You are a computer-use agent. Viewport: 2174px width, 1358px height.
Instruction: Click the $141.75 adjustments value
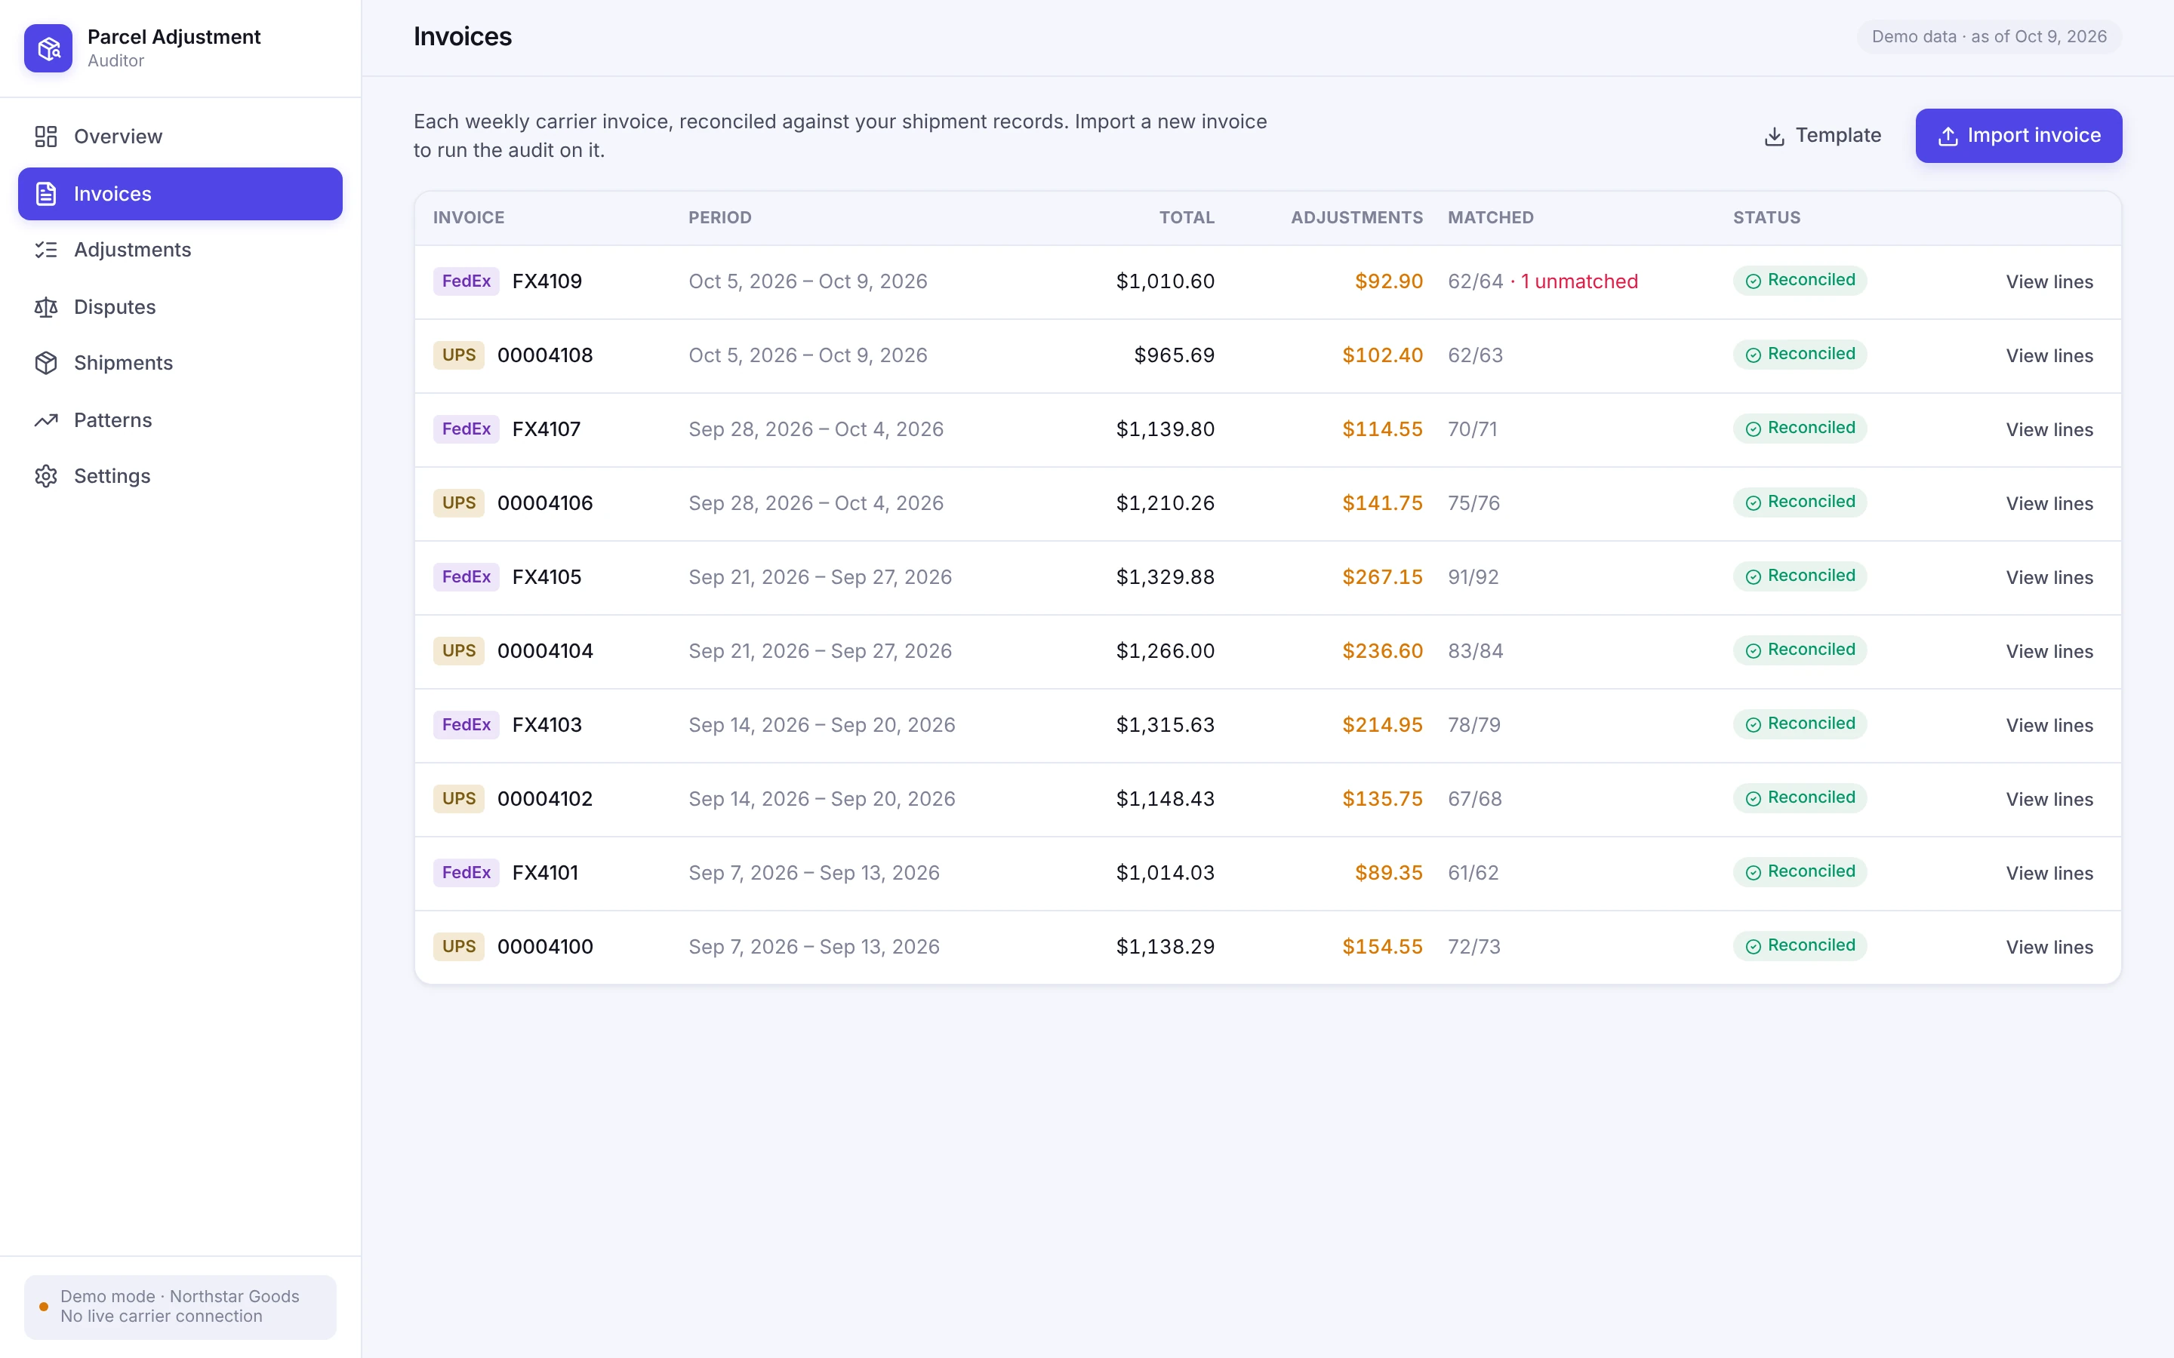tap(1383, 503)
